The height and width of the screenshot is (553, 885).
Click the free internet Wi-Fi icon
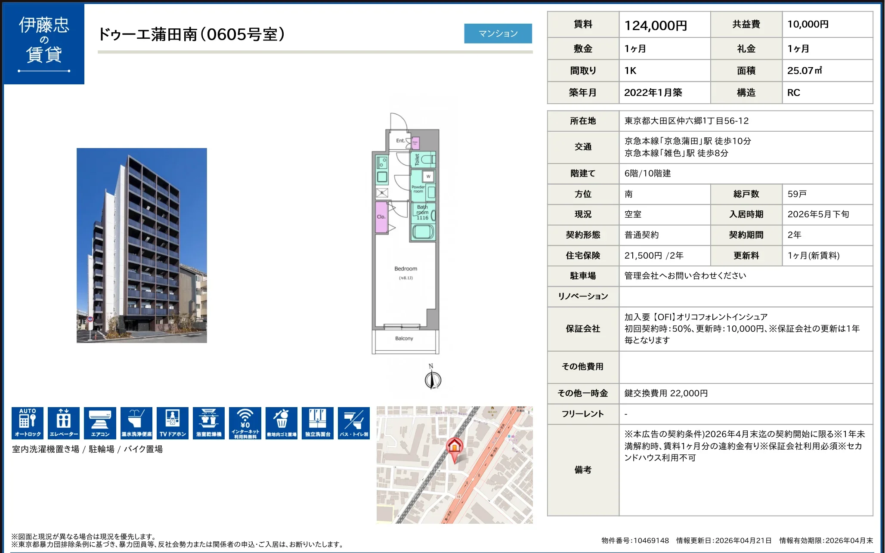pyautogui.click(x=245, y=423)
